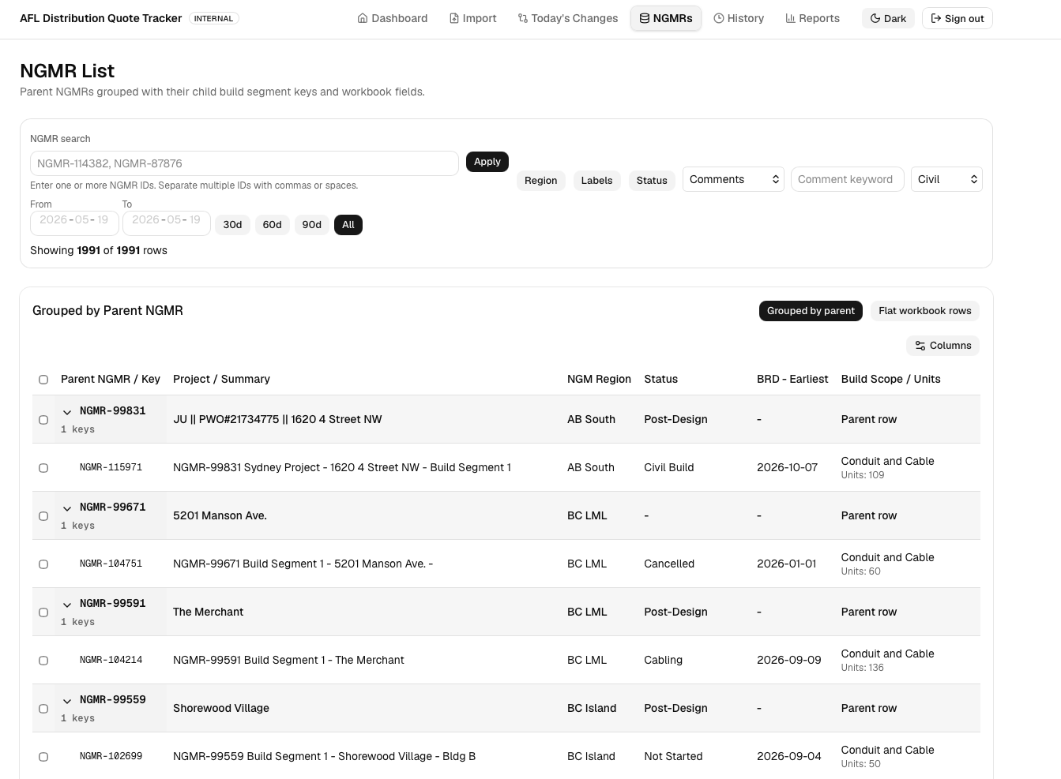Open the Status filter
The height and width of the screenshot is (779, 1061).
(x=652, y=181)
